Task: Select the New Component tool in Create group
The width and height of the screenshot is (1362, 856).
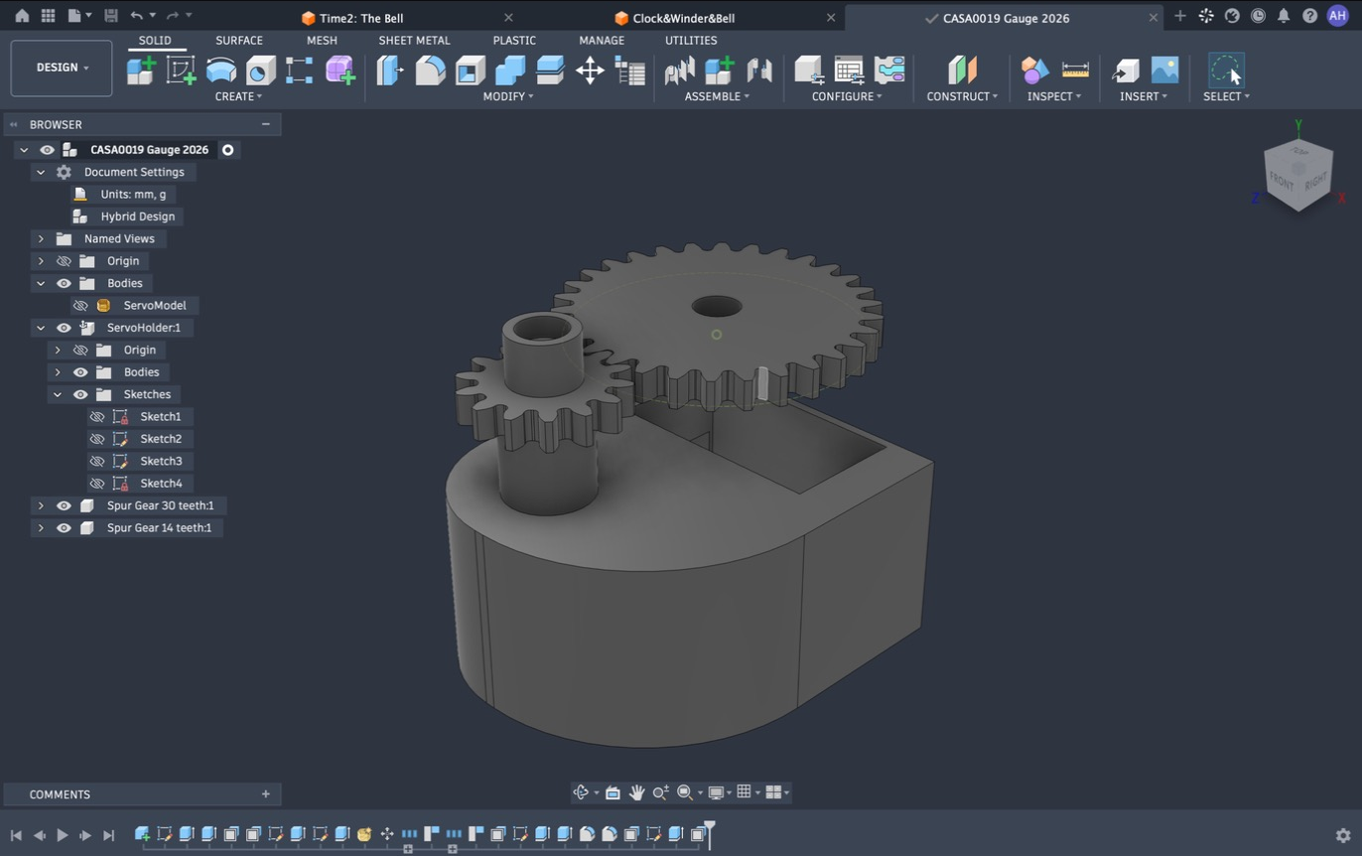Action: click(141, 71)
